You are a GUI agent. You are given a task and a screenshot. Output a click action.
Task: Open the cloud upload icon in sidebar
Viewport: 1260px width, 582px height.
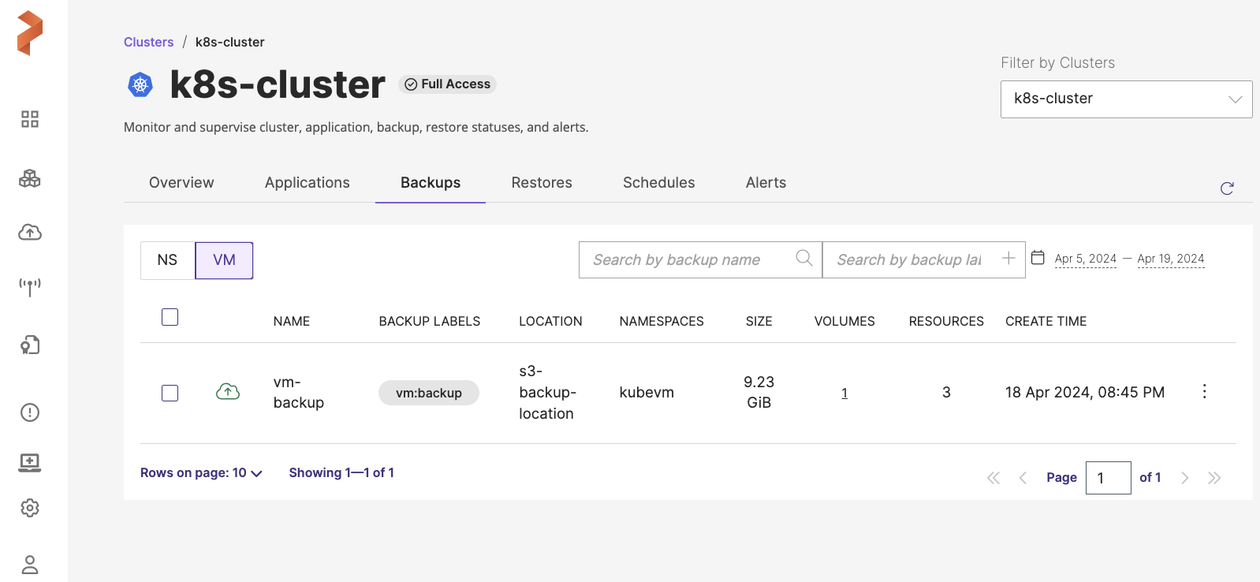pyautogui.click(x=30, y=232)
